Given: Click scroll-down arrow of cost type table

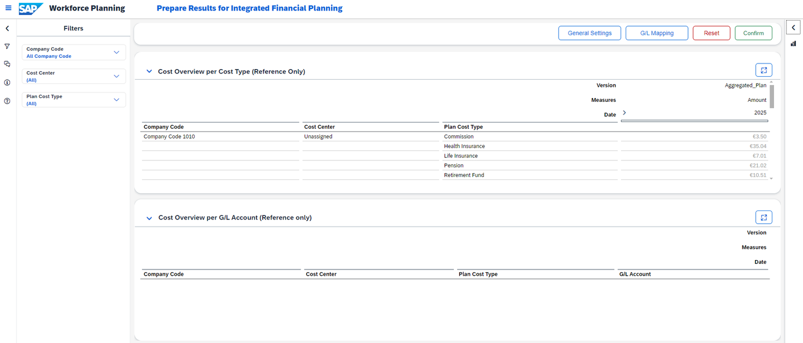Looking at the screenshot, I should click(x=772, y=178).
